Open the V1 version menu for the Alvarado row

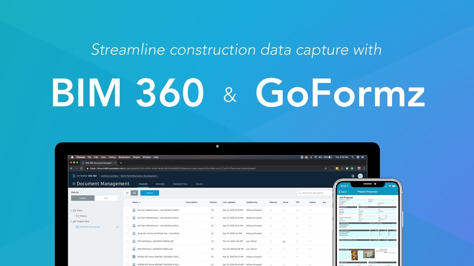[x=213, y=233]
